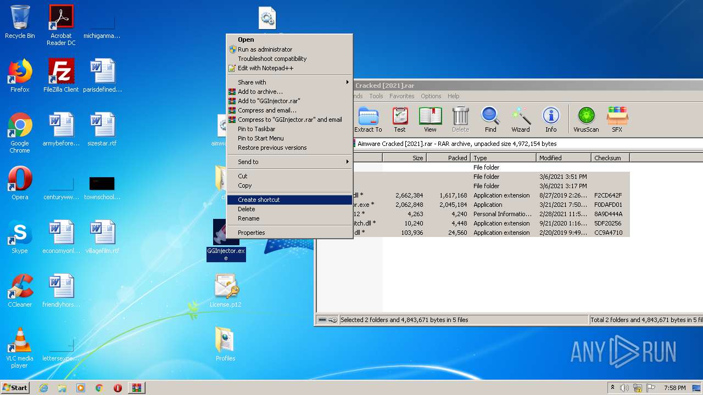Run VirusScan from WinRAR toolbar
The width and height of the screenshot is (703, 395).
tap(586, 120)
